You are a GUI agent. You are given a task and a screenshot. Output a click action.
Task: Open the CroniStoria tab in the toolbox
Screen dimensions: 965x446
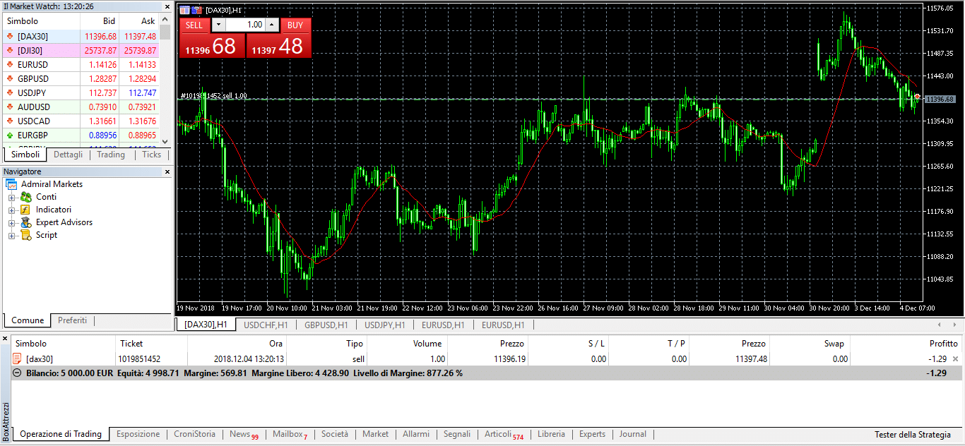(x=194, y=434)
